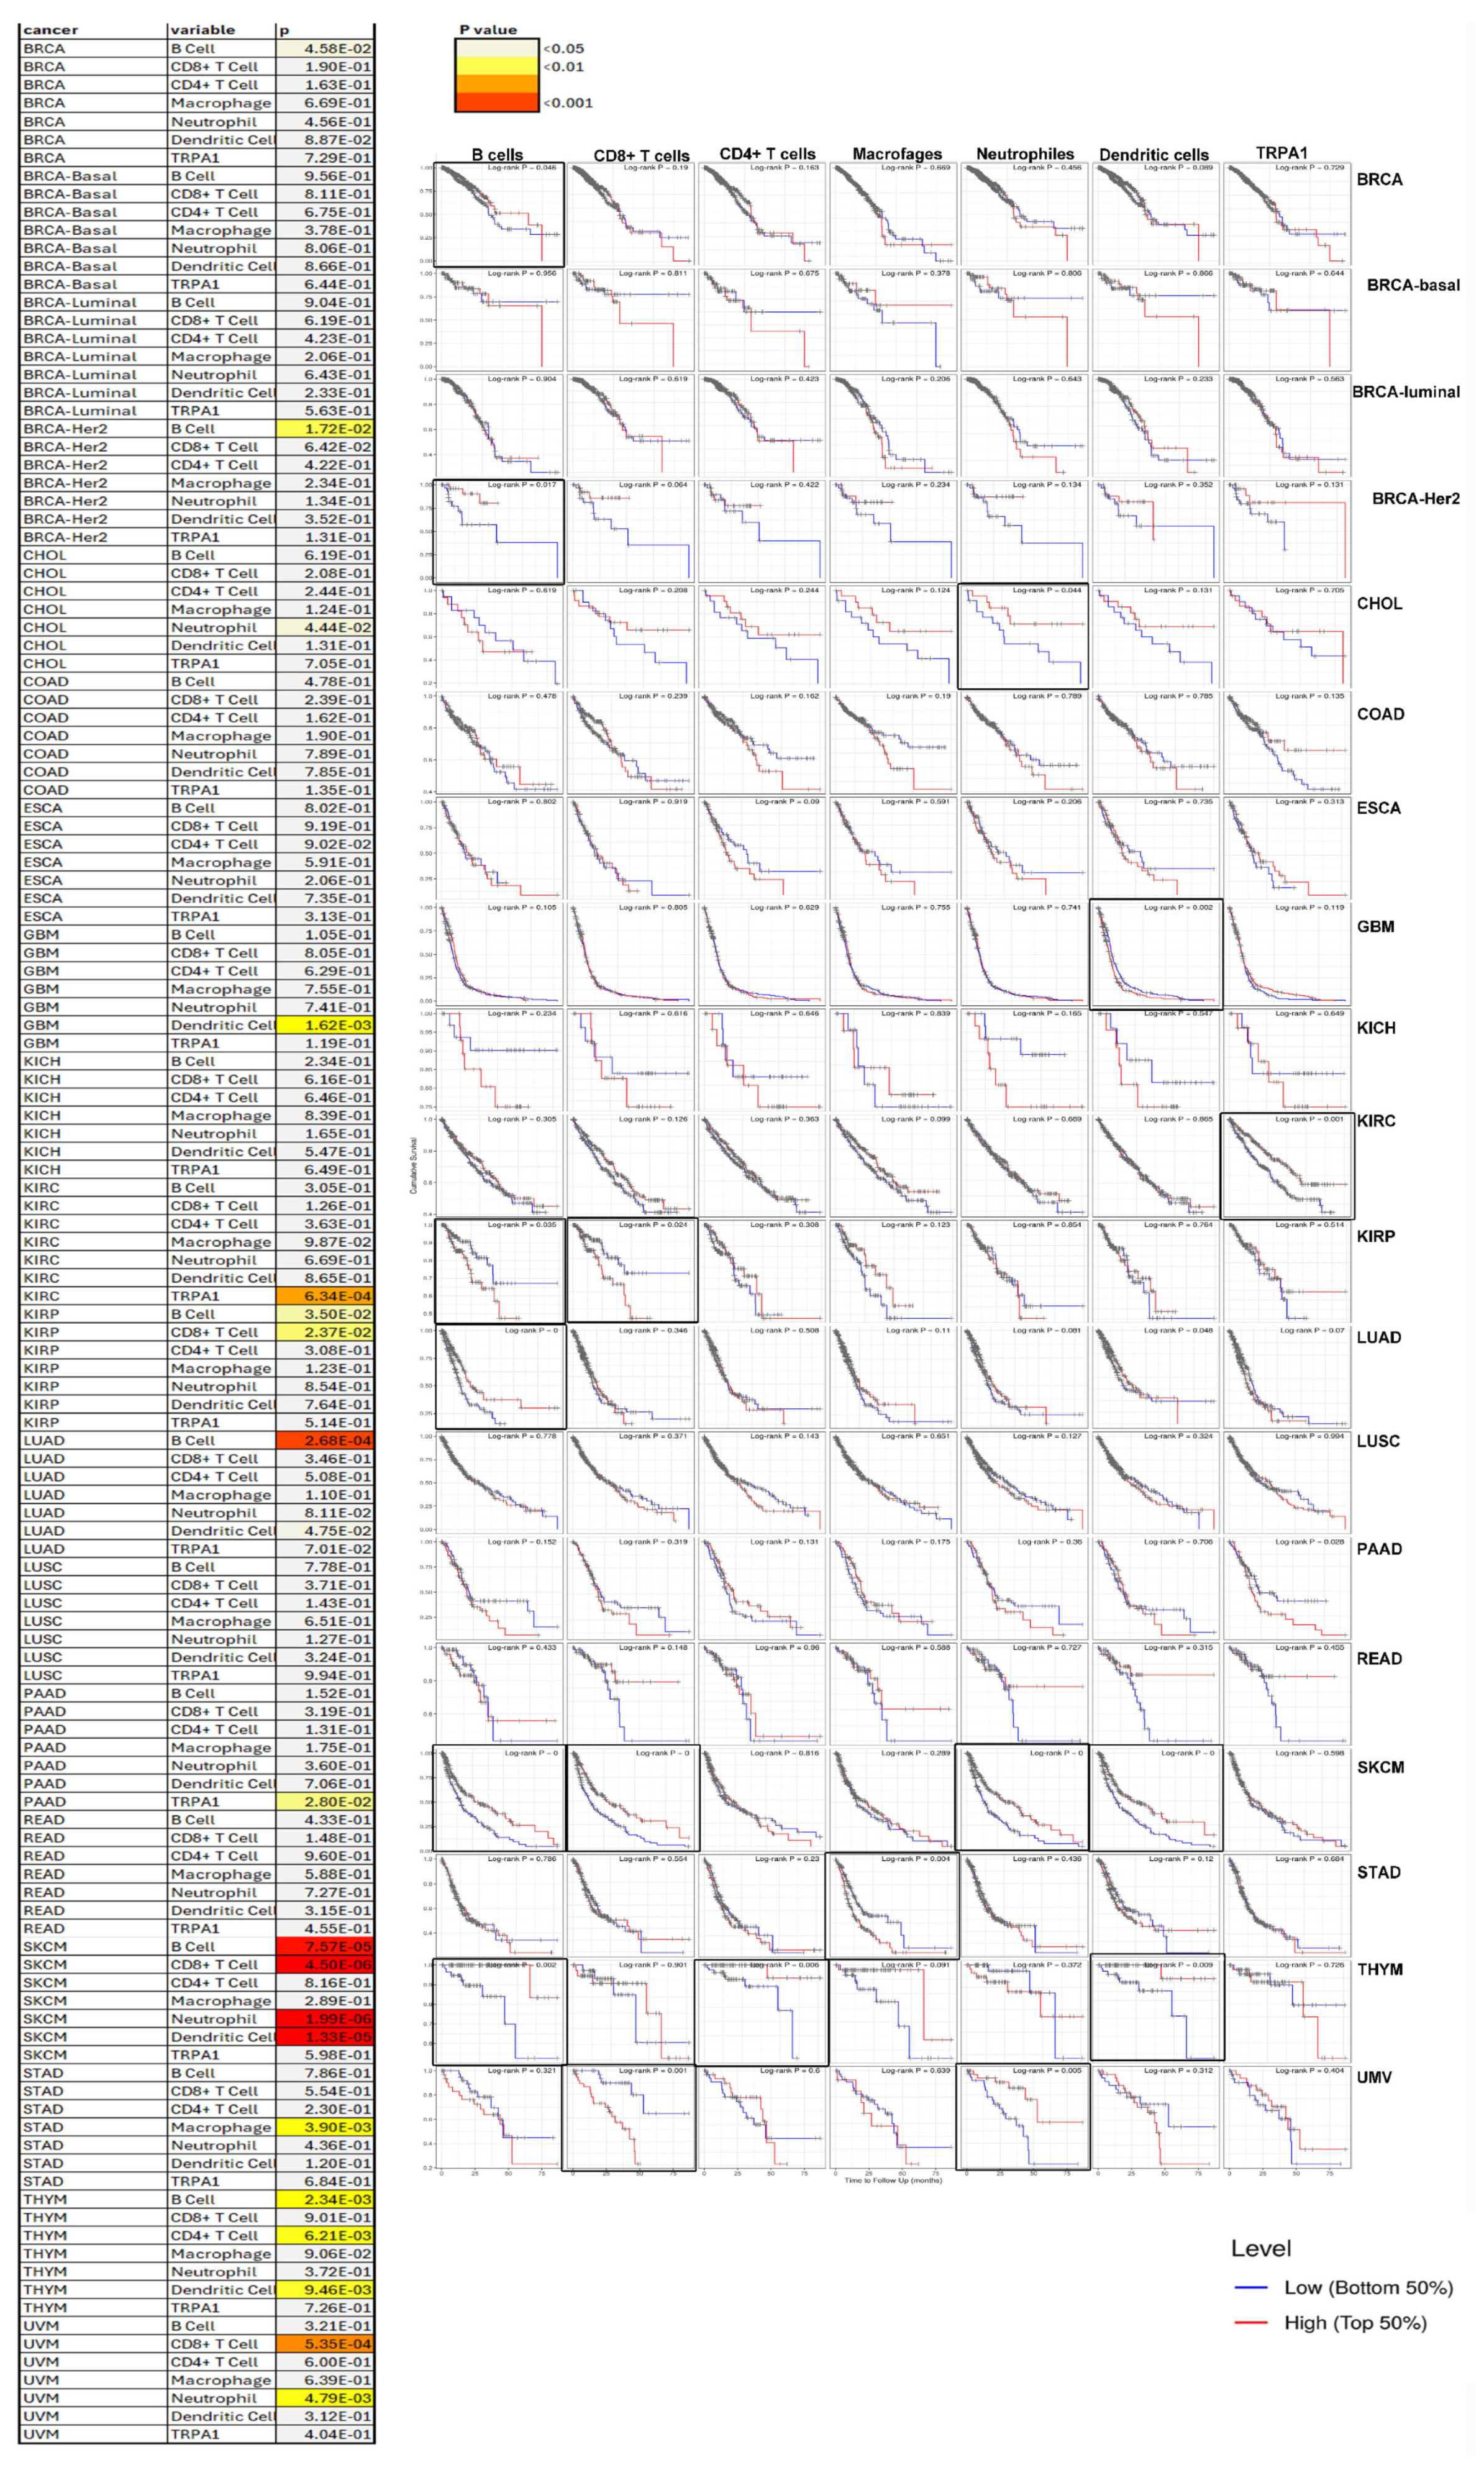Click the 'SKCM' plot row label

(x=1380, y=1767)
